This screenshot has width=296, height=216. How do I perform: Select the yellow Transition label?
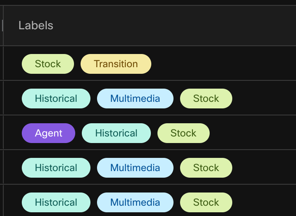pos(116,64)
